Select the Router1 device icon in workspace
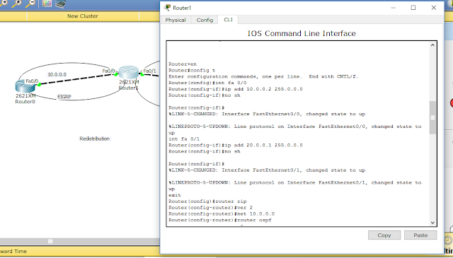The width and height of the screenshot is (453, 258). pos(129,72)
